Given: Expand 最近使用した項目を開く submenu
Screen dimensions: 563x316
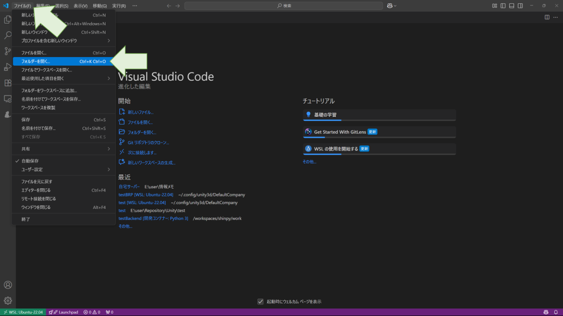Looking at the screenshot, I should click(64, 78).
